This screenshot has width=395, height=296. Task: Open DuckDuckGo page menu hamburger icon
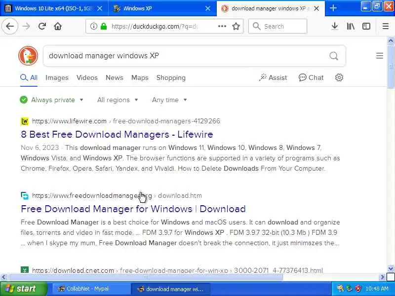pos(380,56)
